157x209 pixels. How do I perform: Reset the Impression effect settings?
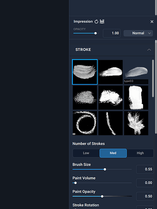(x=96, y=22)
